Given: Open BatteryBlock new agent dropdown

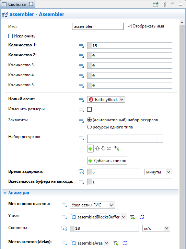Looking at the screenshot, I should tap(106, 100).
